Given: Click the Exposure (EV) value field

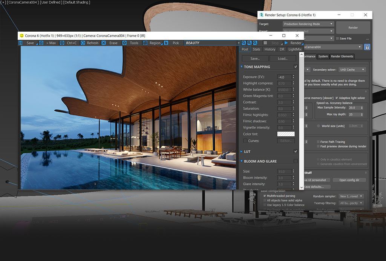Looking at the screenshot, I should pos(285,77).
